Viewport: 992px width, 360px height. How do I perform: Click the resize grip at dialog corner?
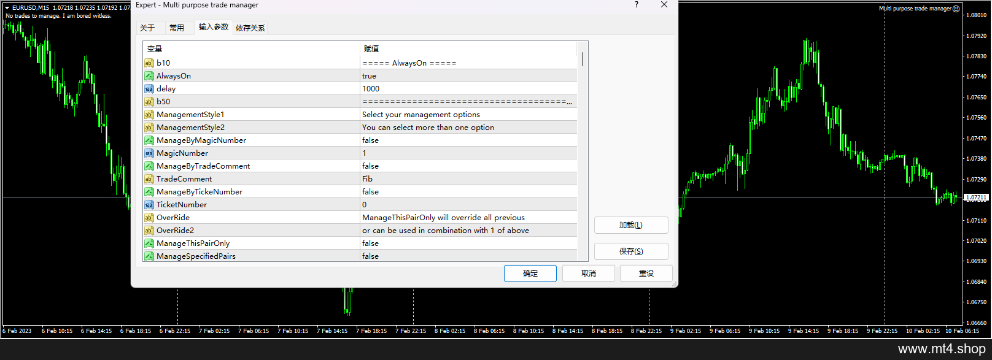click(675, 284)
